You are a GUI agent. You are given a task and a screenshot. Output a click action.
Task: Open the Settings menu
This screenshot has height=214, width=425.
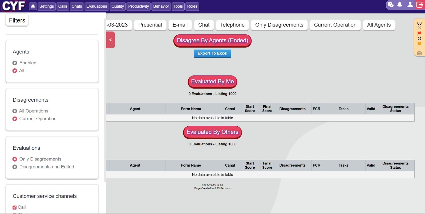pyautogui.click(x=46, y=6)
